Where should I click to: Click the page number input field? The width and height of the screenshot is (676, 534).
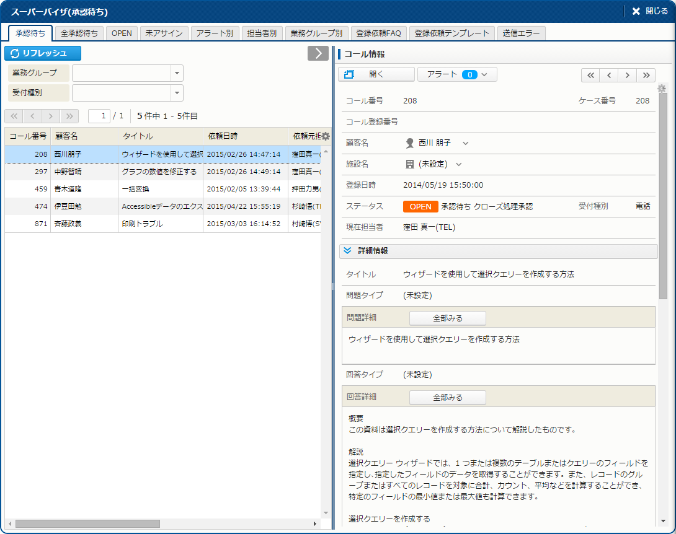[99, 116]
